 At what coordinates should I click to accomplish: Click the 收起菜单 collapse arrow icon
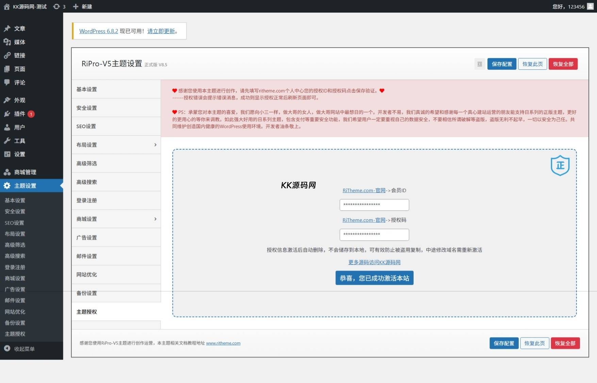coord(7,348)
